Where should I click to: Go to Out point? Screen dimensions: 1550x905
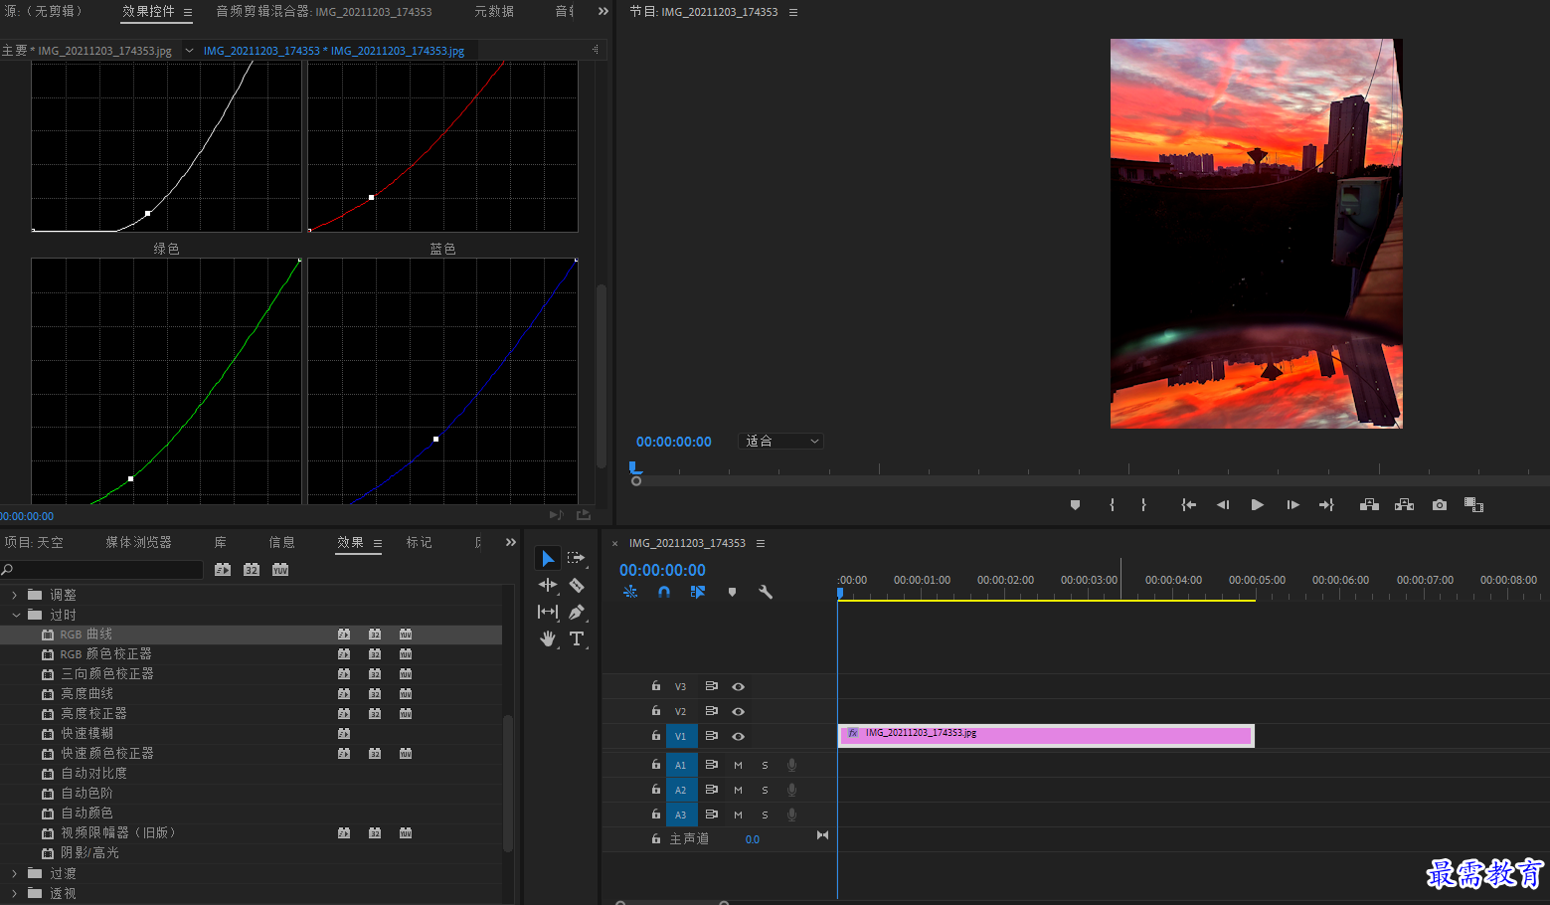(1326, 505)
